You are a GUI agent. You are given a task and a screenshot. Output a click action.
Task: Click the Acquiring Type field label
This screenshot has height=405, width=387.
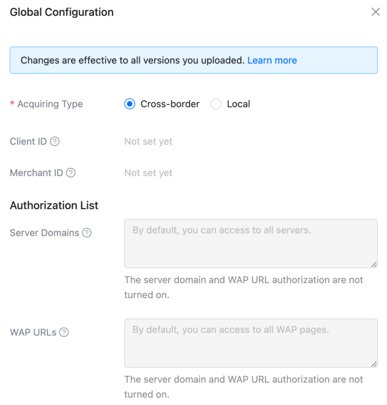(50, 104)
